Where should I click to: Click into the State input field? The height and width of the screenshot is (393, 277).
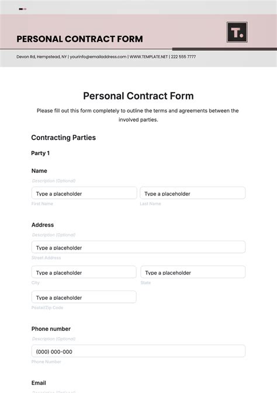point(193,272)
